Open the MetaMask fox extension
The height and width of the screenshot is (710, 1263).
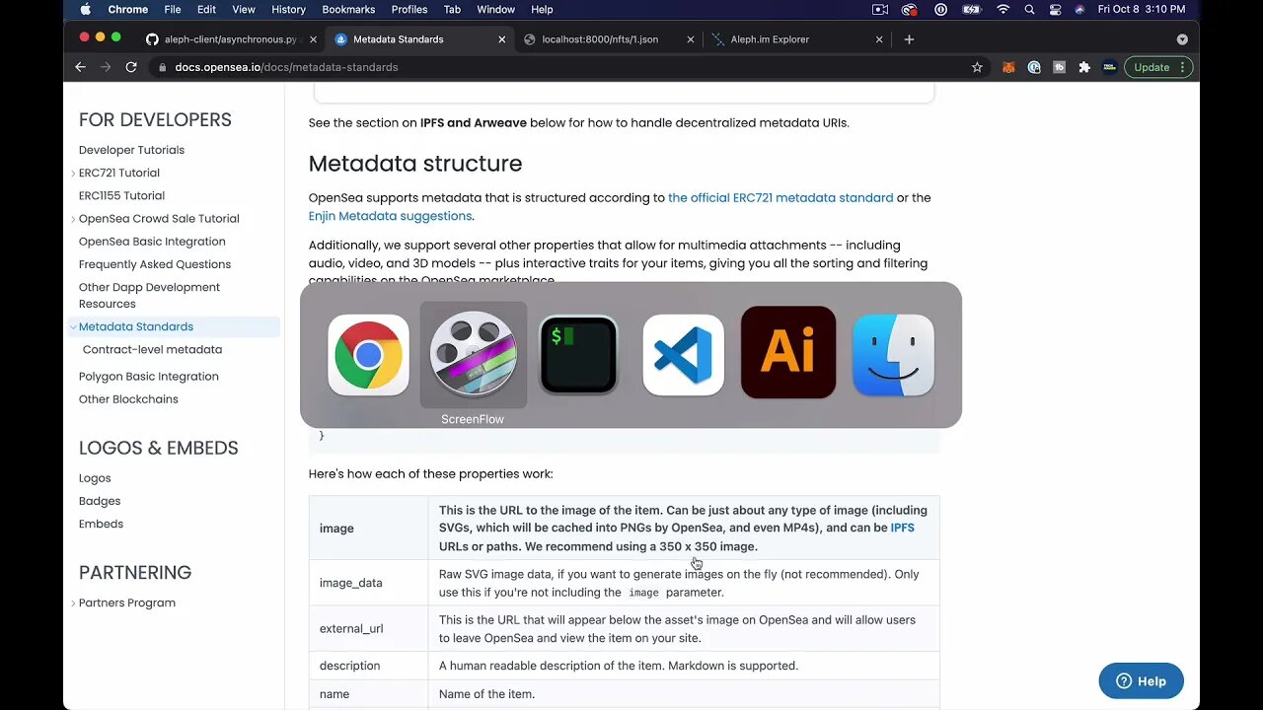[x=1008, y=67]
